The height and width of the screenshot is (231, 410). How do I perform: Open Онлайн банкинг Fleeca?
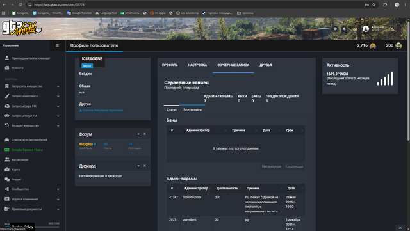(27, 150)
